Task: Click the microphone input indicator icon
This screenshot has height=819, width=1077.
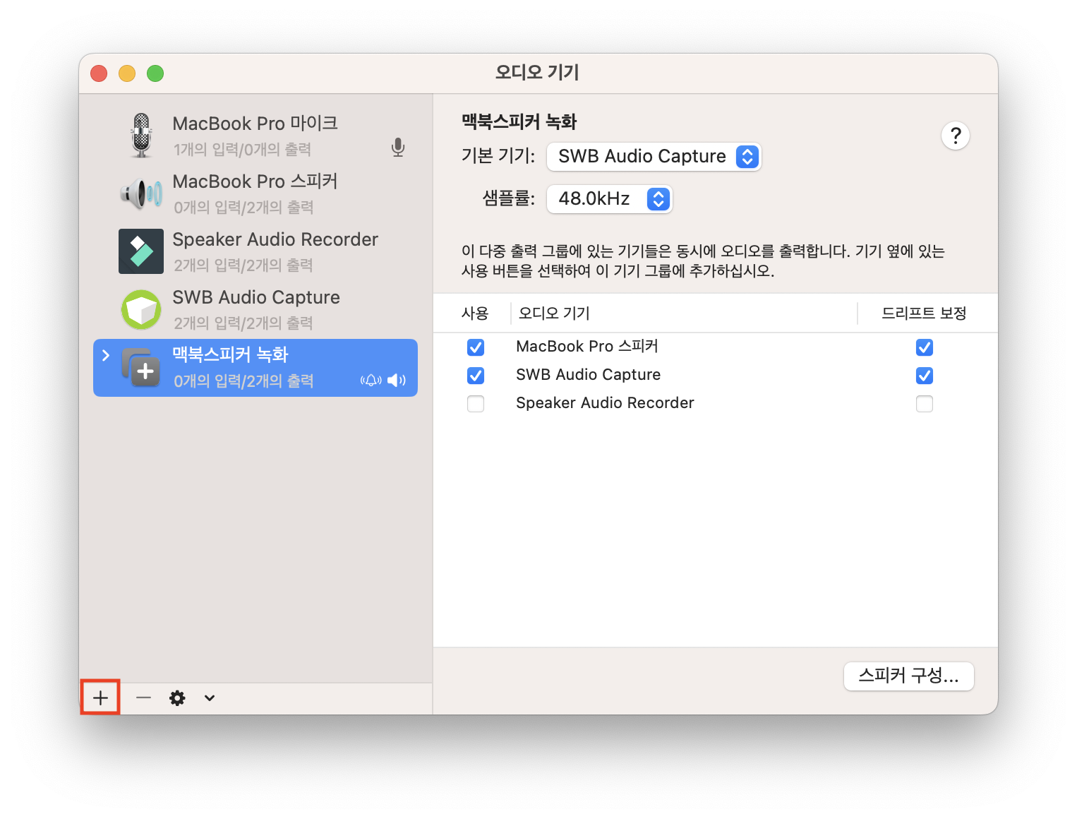Action: click(398, 147)
